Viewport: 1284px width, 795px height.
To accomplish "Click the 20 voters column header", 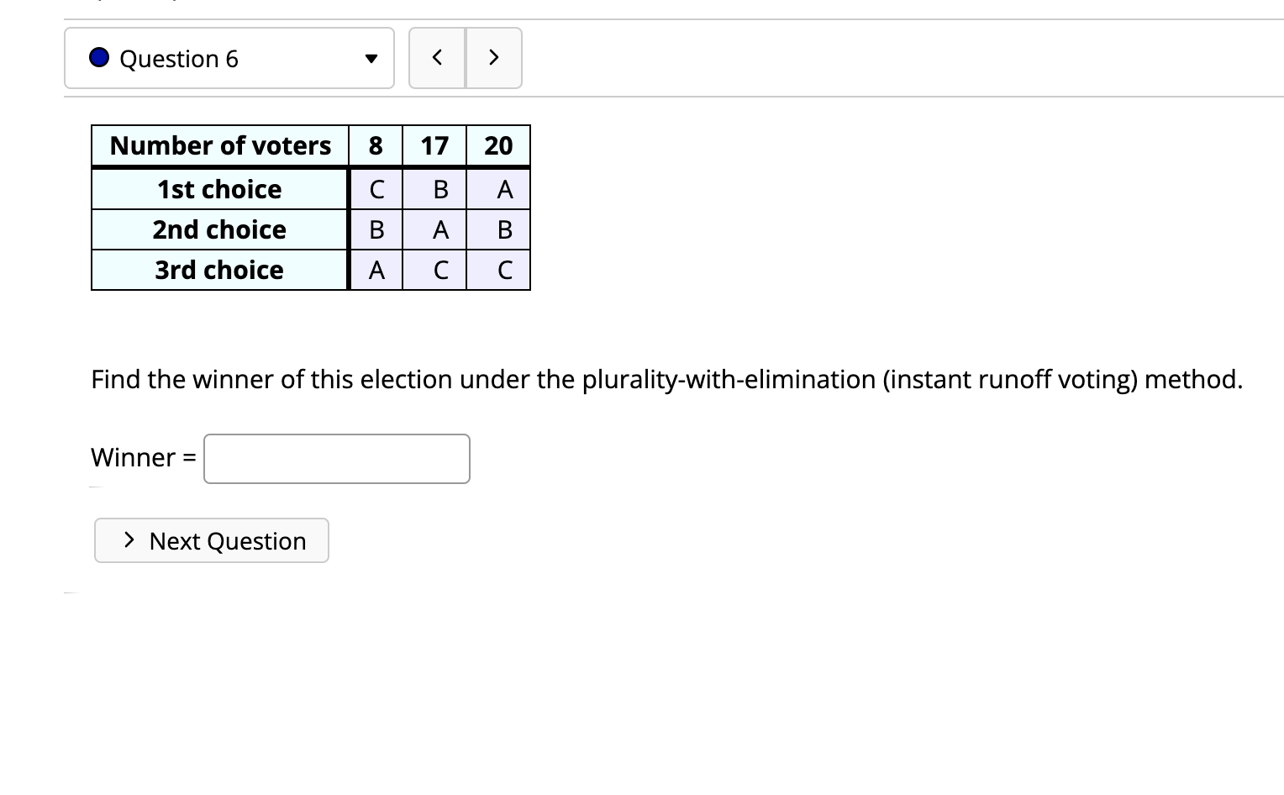I will tap(498, 145).
